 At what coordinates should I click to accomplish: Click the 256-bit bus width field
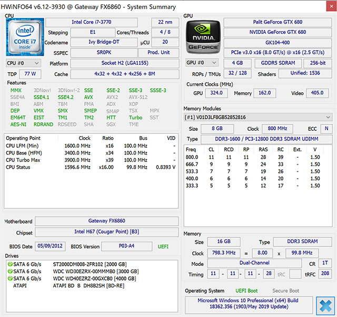(318, 63)
